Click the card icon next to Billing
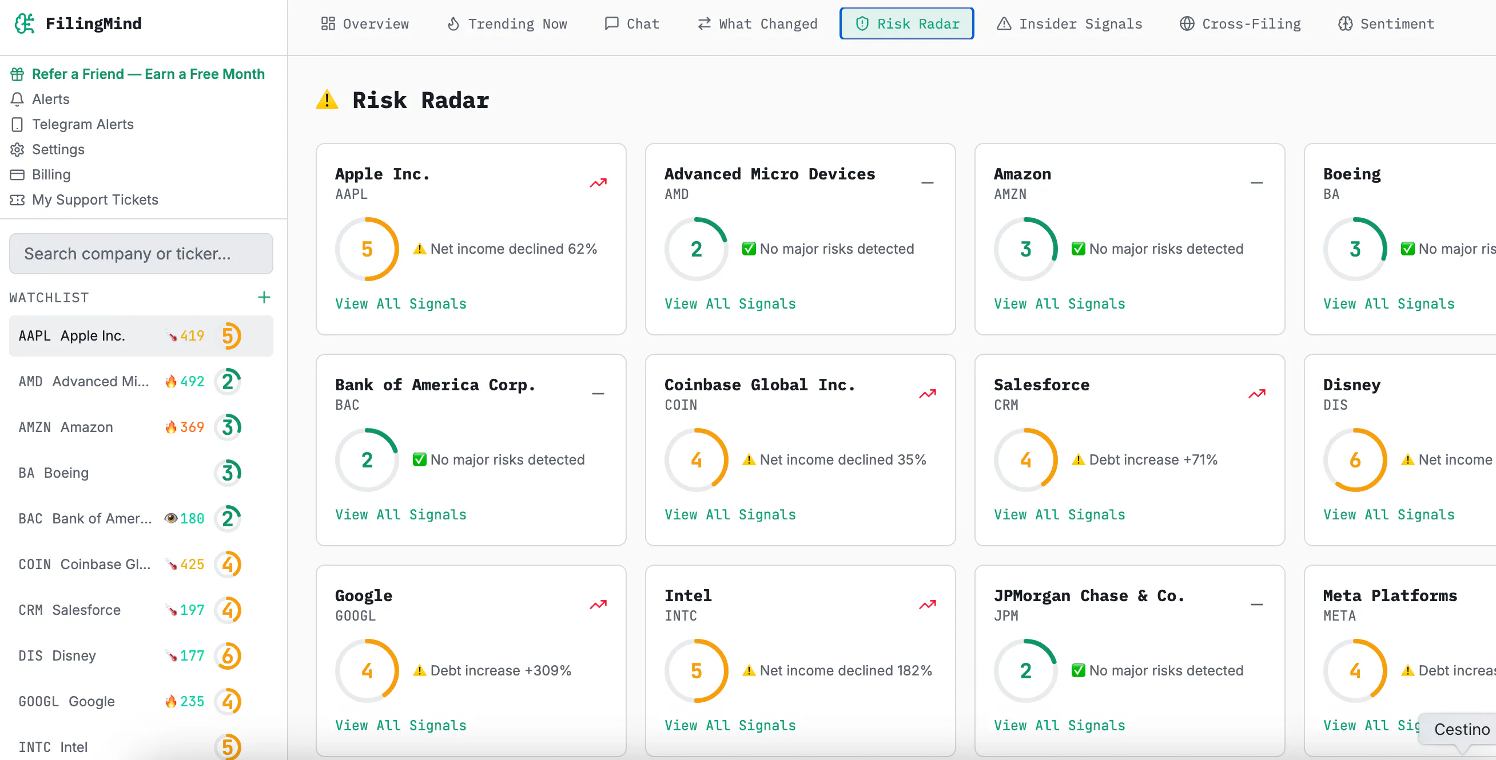 click(17, 175)
